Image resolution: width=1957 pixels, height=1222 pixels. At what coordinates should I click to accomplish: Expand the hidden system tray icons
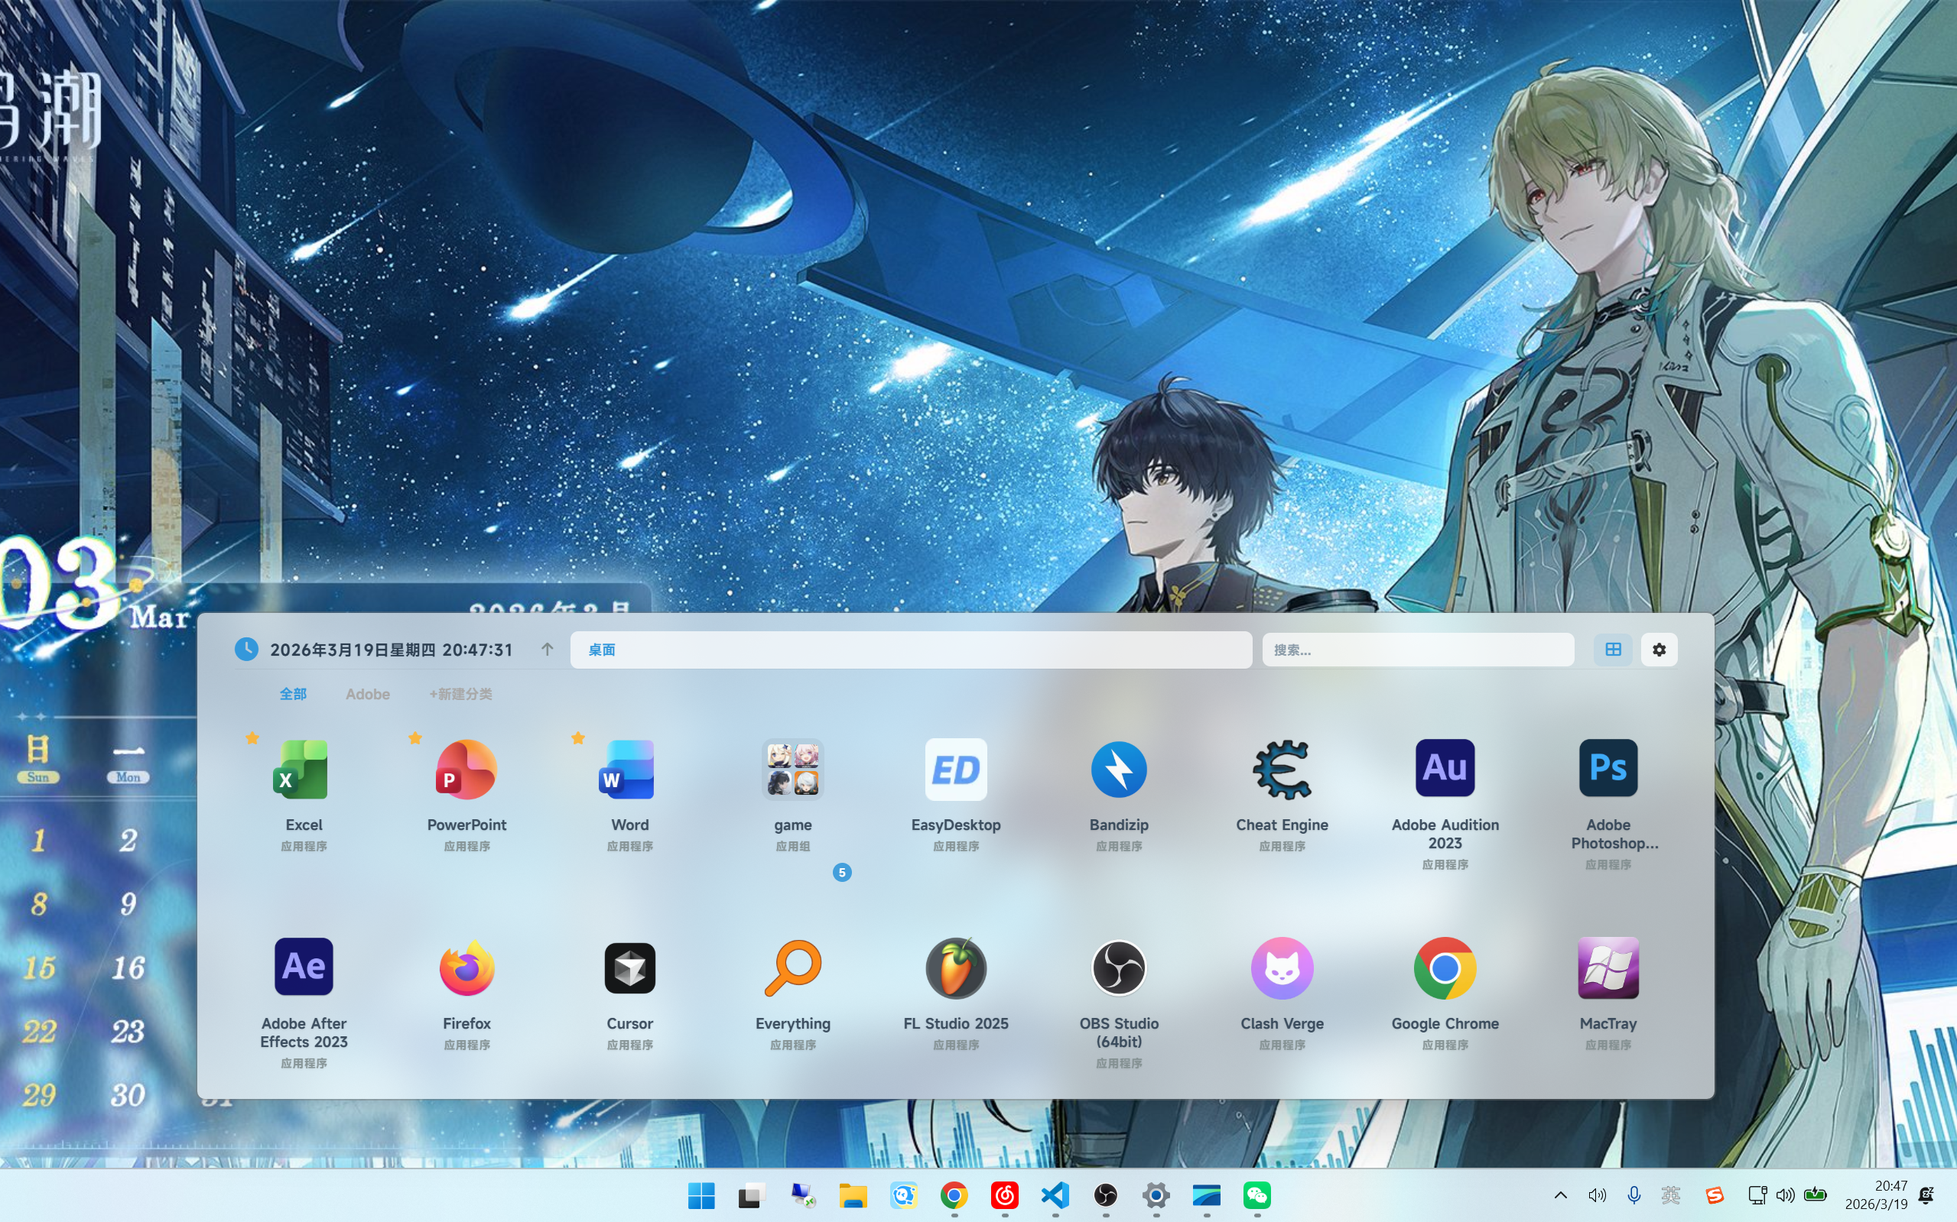[1561, 1194]
